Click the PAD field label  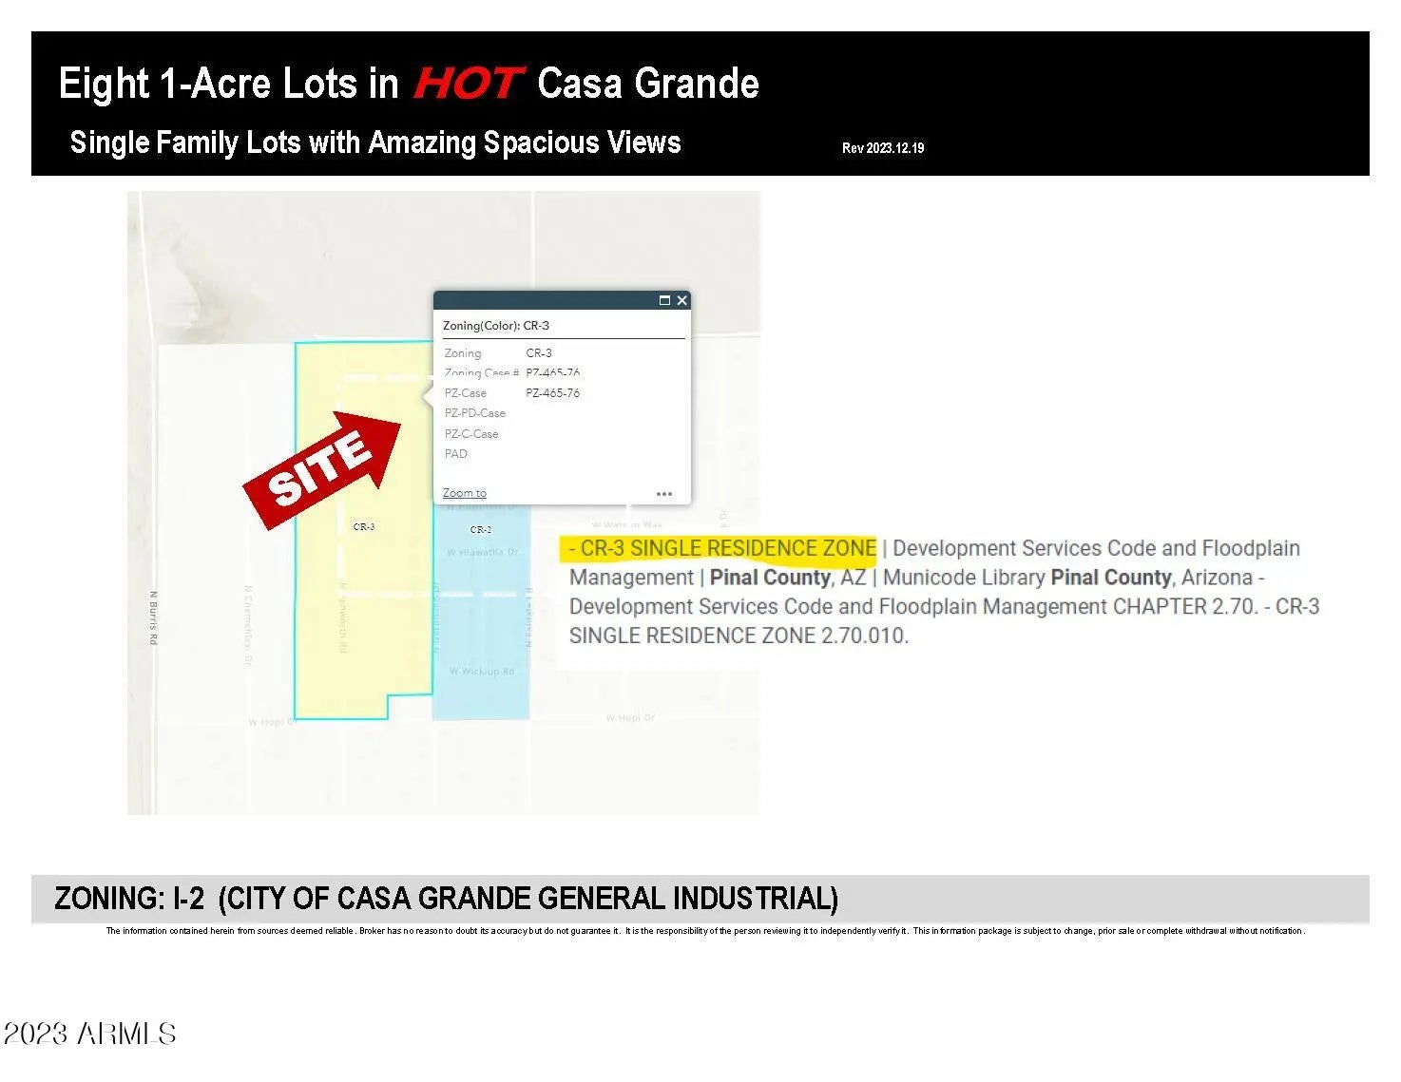(456, 454)
